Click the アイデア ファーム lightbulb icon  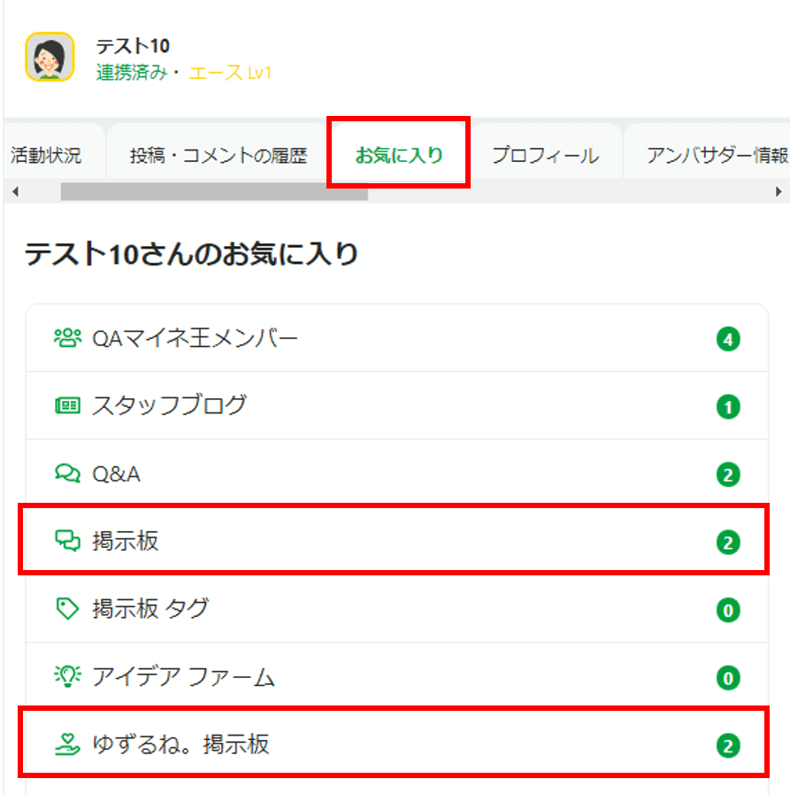67,677
